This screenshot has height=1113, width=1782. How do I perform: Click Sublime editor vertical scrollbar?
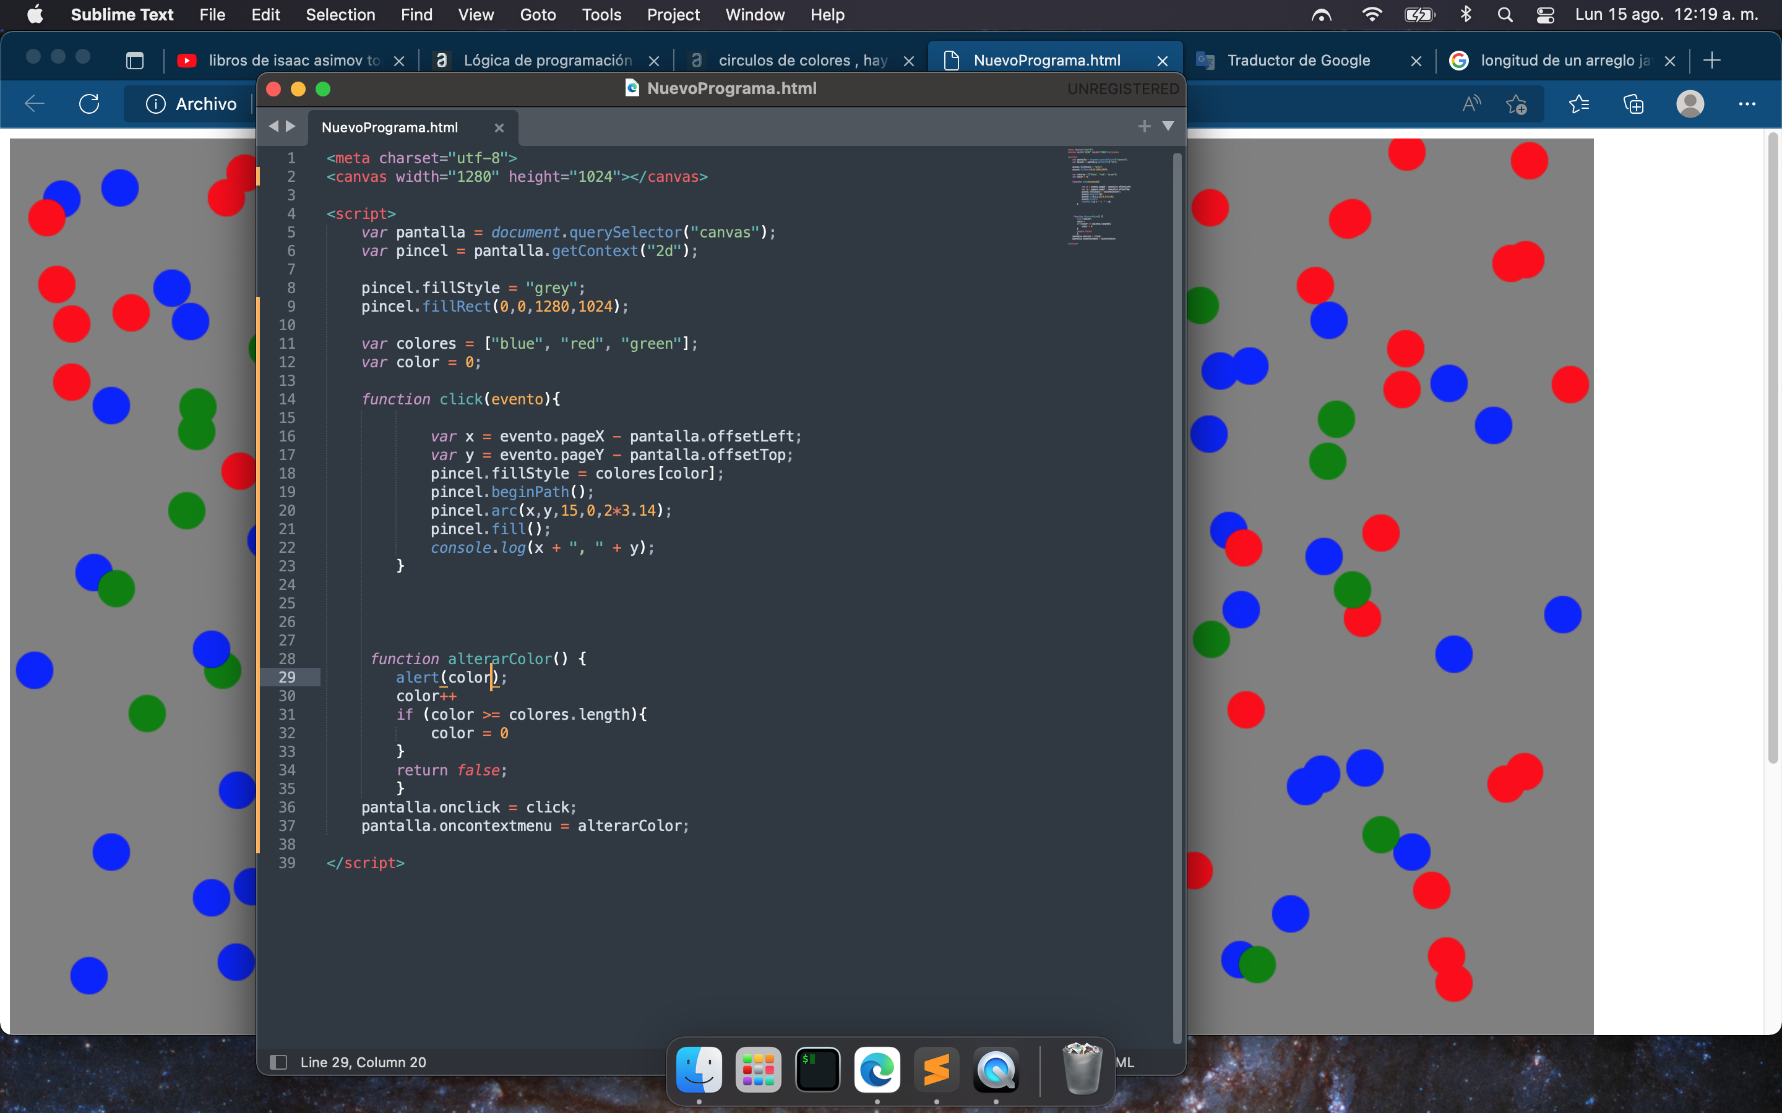point(1177,598)
